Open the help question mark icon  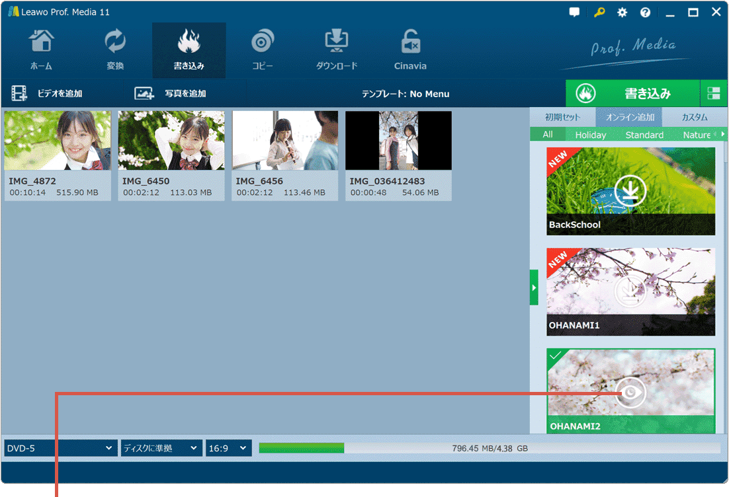(x=645, y=13)
